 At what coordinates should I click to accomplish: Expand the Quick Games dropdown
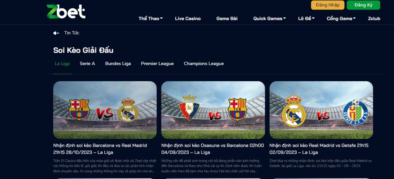(x=269, y=19)
